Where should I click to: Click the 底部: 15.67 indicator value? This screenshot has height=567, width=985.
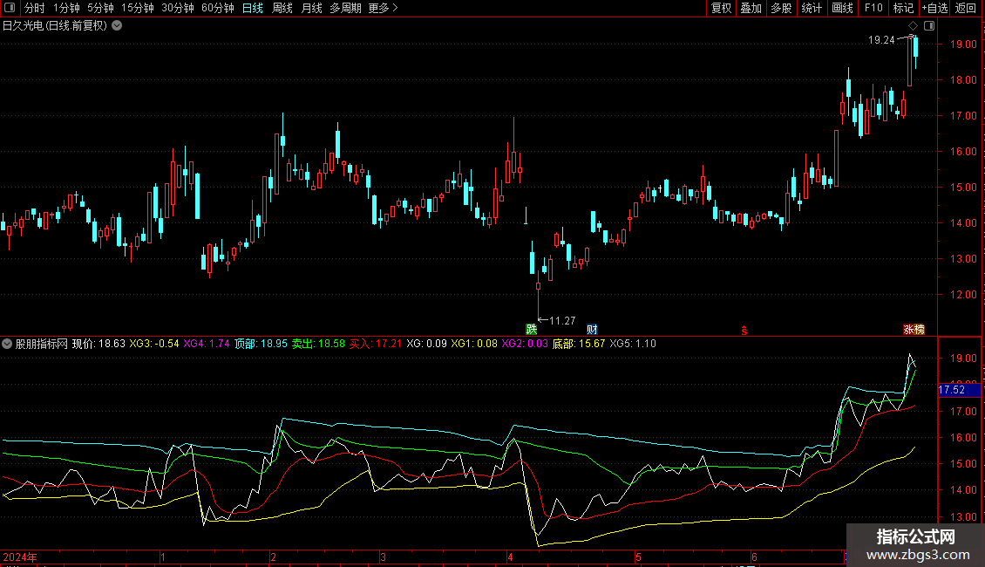tap(579, 344)
